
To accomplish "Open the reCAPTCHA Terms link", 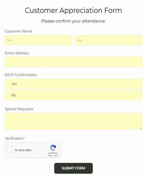I will [56, 156].
